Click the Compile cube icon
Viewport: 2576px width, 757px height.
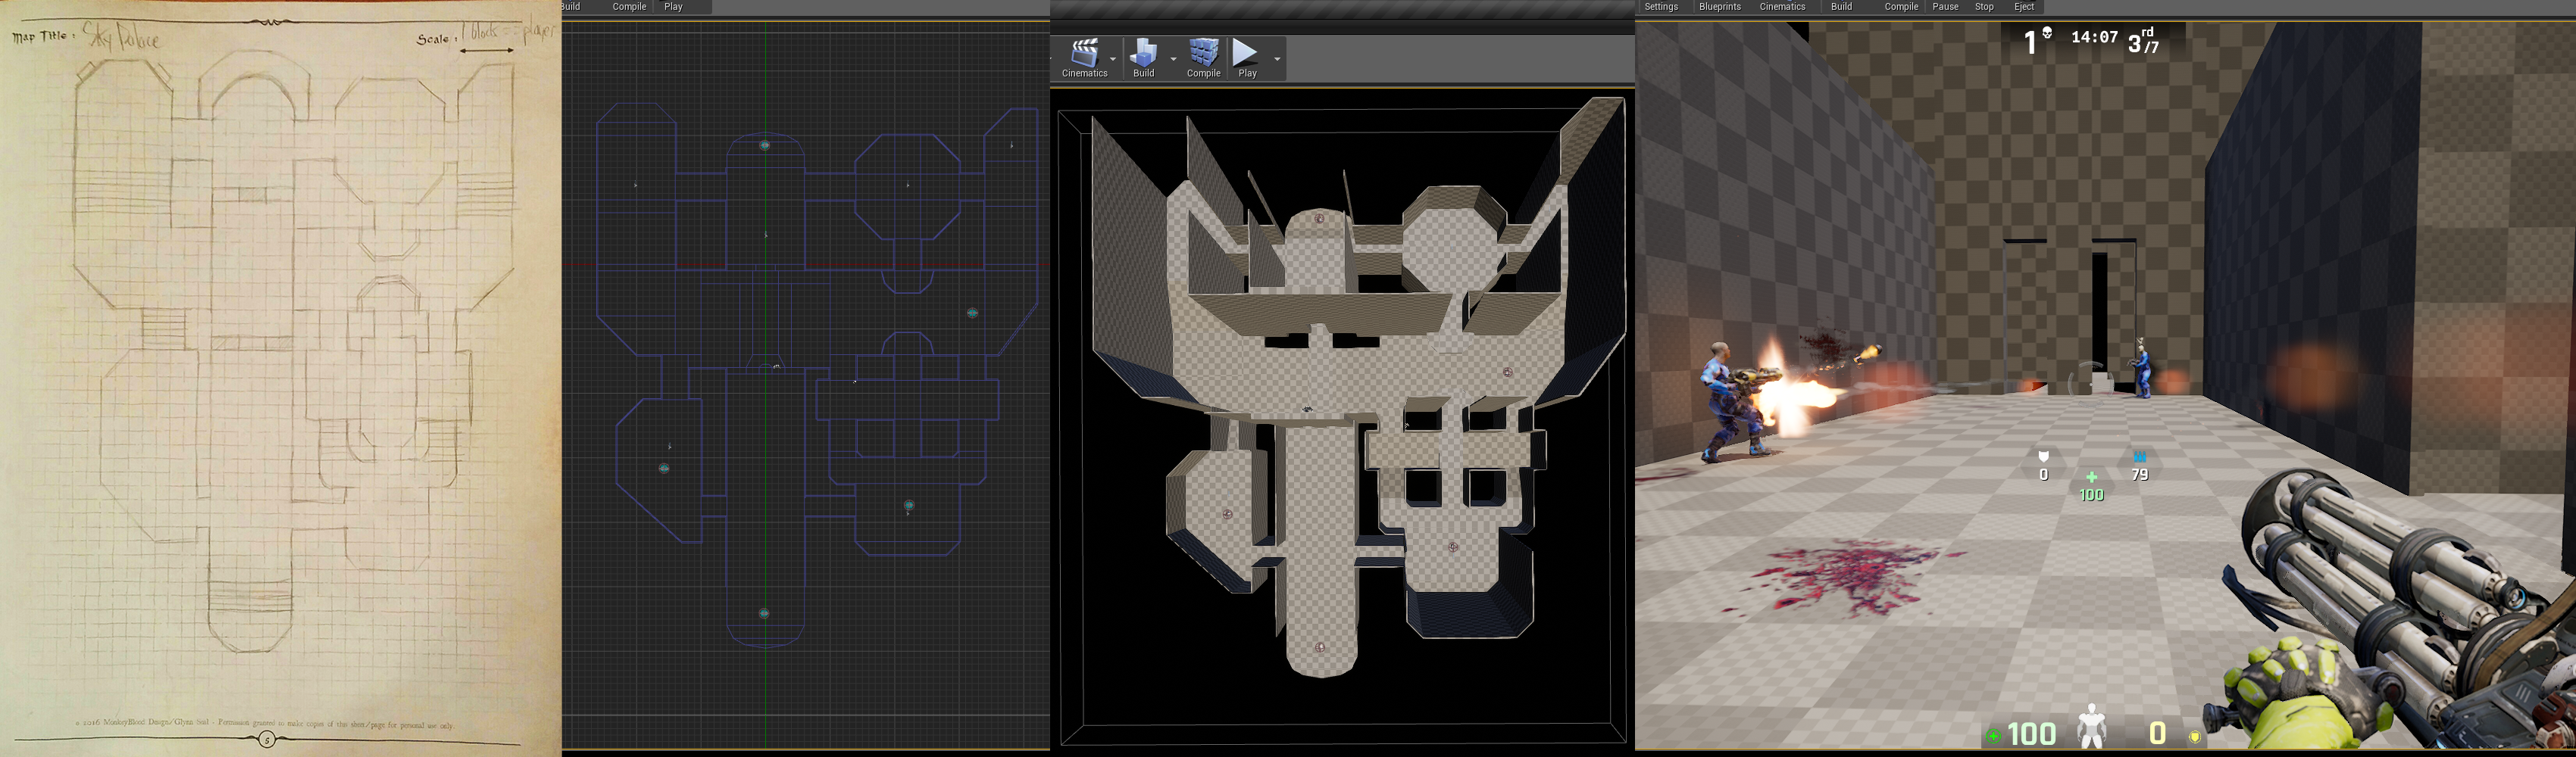point(1203,53)
